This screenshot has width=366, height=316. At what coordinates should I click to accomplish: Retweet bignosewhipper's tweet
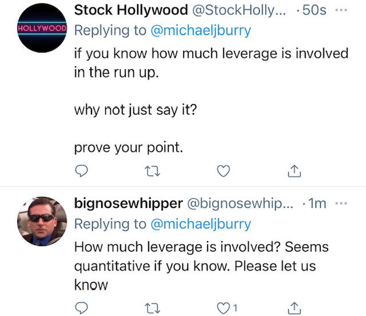point(152,309)
